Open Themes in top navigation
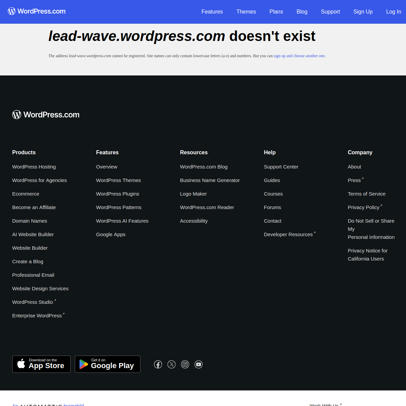Viewport: 406px width, 406px height. [246, 12]
